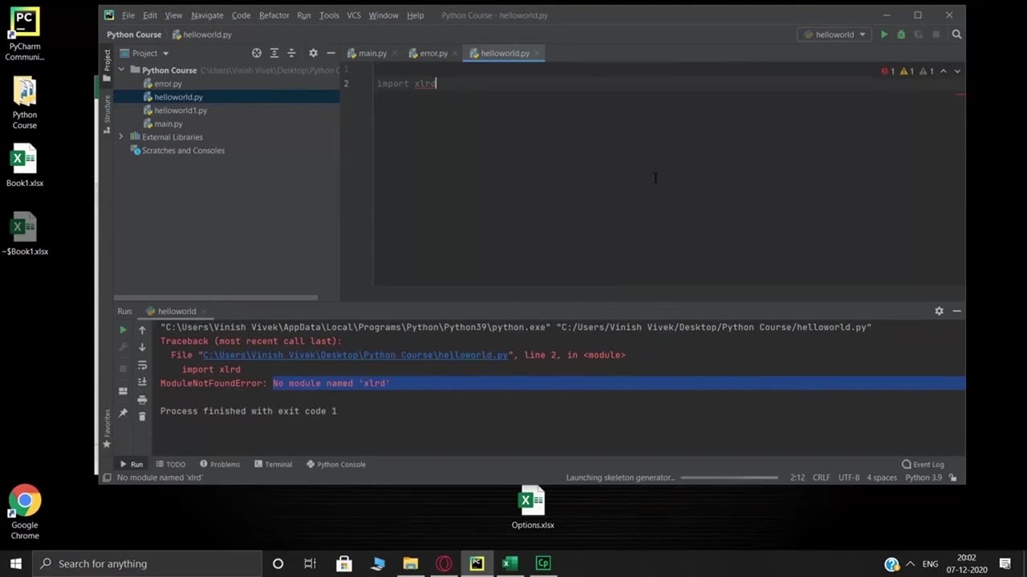Select main.py in the project tree
The width and height of the screenshot is (1027, 577).
(x=168, y=124)
